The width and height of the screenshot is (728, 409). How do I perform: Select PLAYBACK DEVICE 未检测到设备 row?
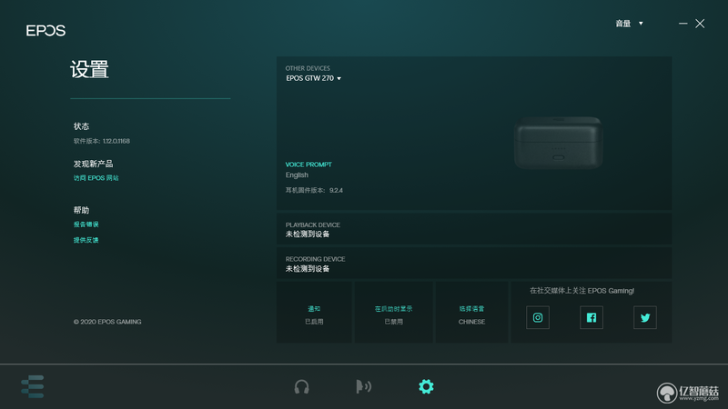474,229
